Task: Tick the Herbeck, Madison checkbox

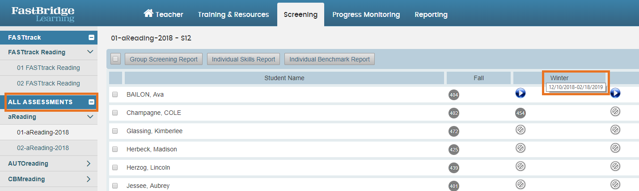Action: (x=115, y=149)
